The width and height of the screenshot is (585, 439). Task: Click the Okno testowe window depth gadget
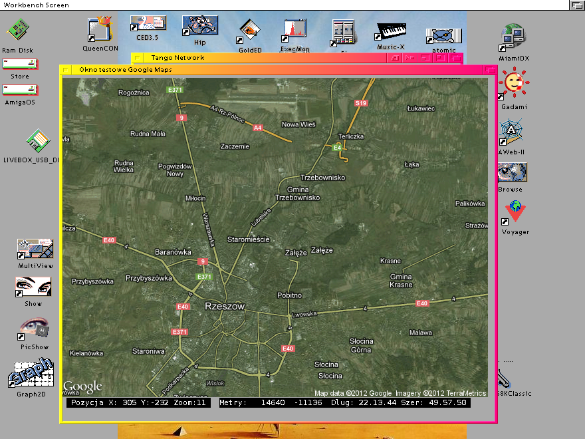490,70
